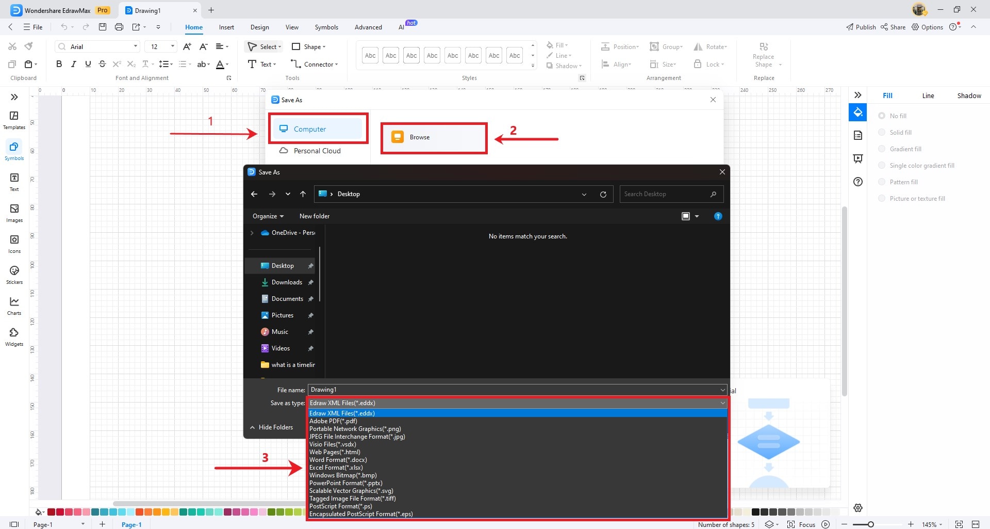Open the Stickers sidebar panel

pos(14,275)
